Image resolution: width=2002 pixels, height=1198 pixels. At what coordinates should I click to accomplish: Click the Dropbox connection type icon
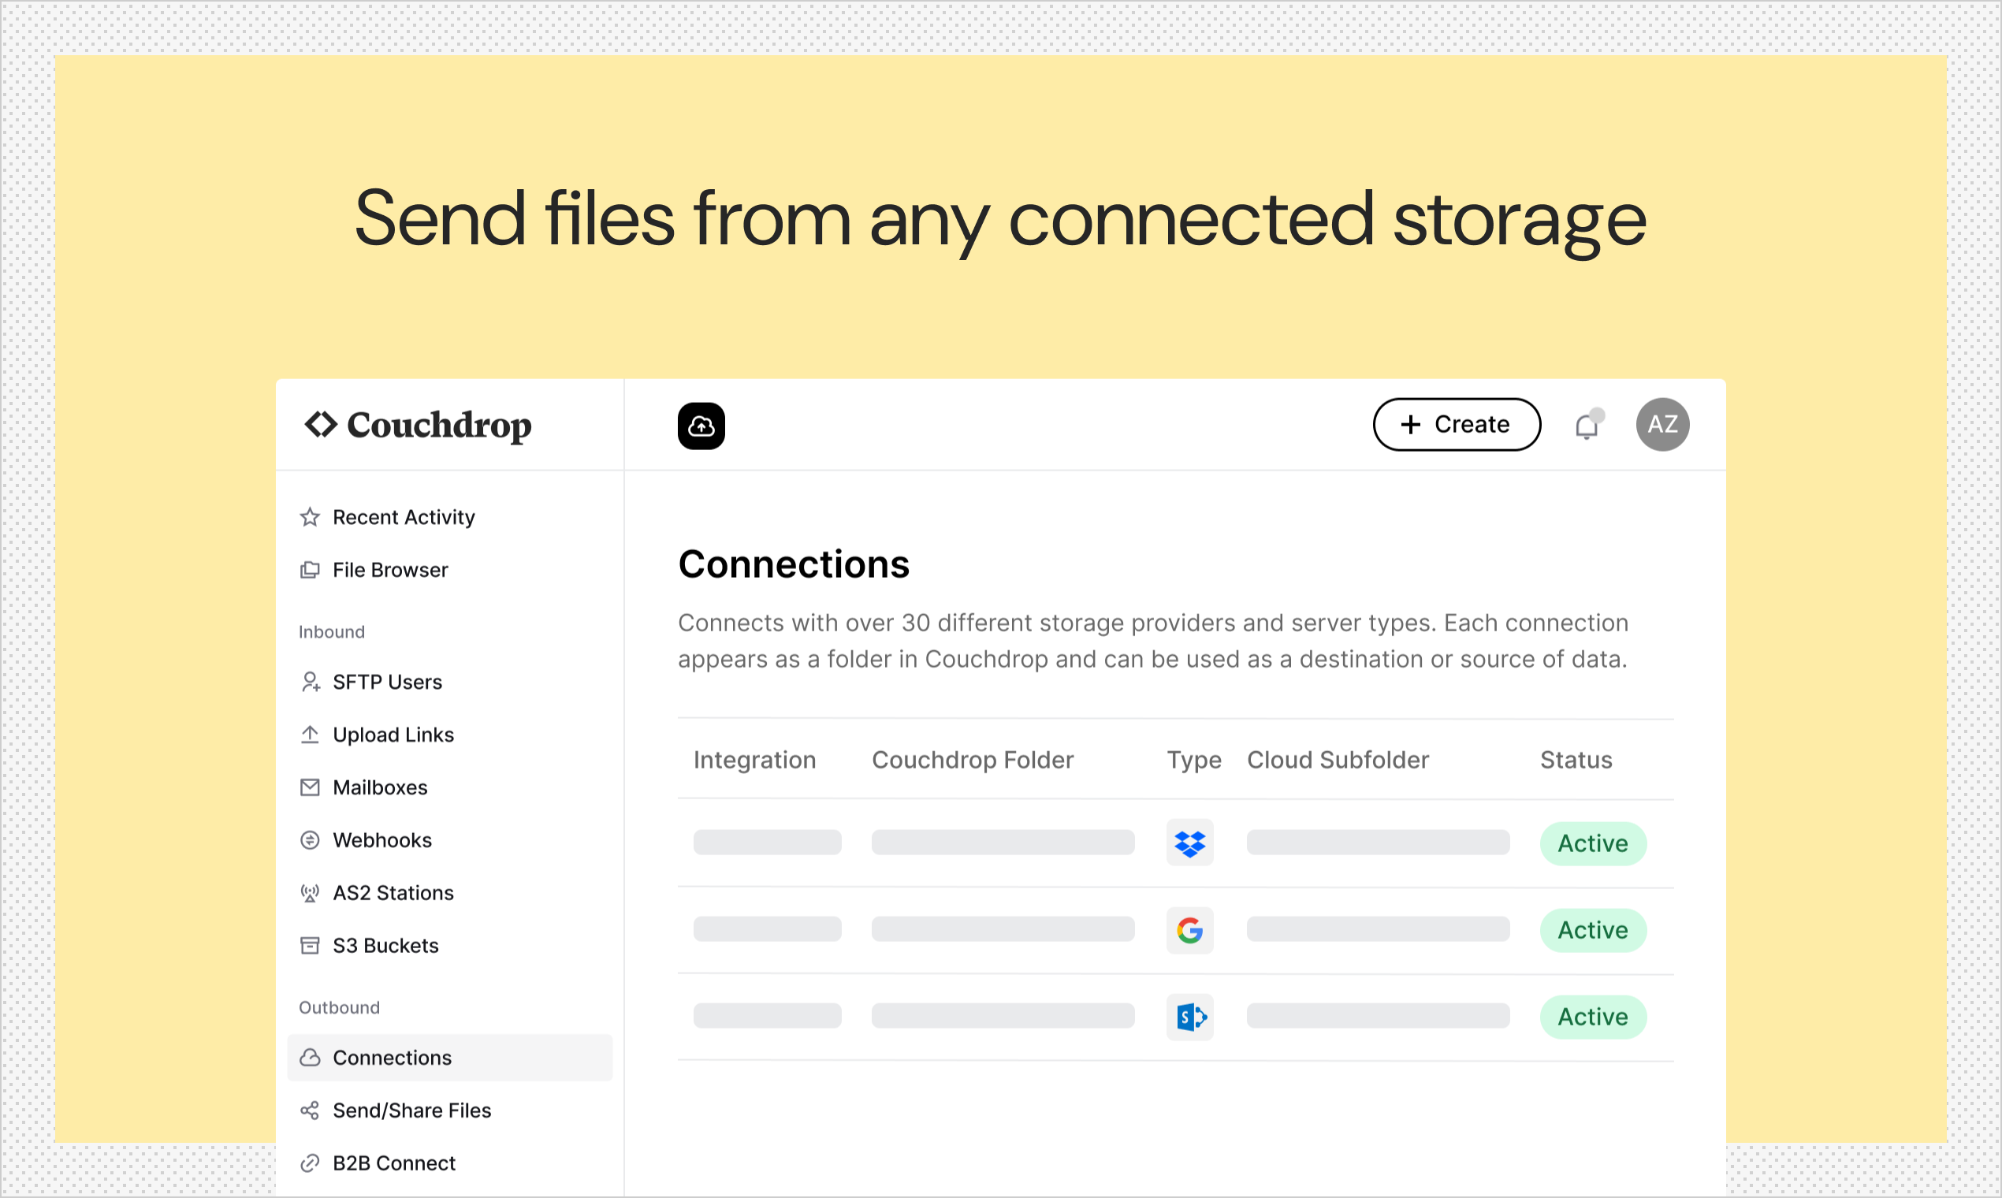[1189, 843]
